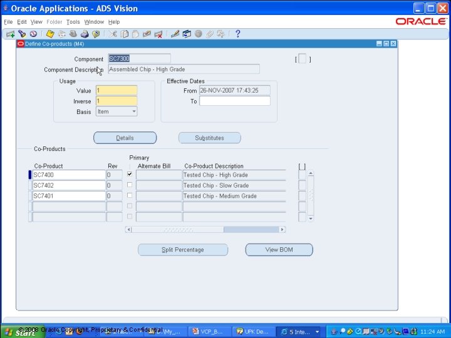451x338 pixels.
Task: Click the Substitutes button
Action: [210, 138]
